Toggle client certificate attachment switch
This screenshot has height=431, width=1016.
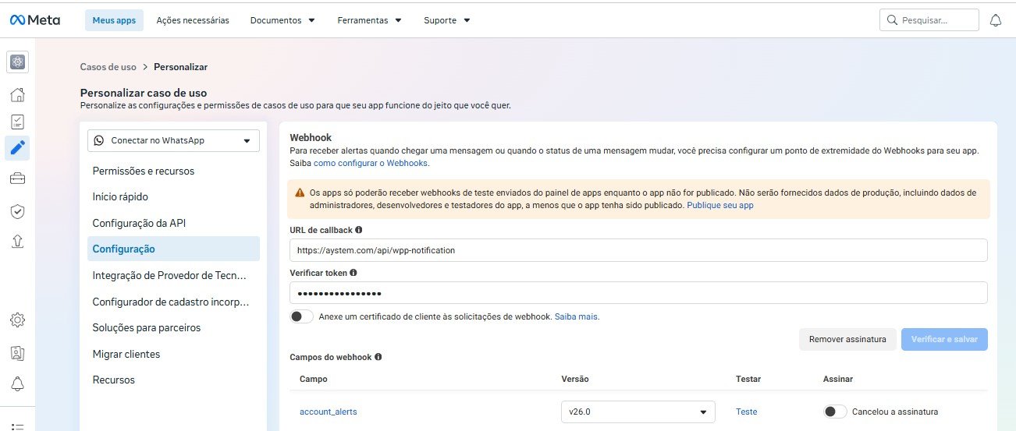tap(301, 316)
